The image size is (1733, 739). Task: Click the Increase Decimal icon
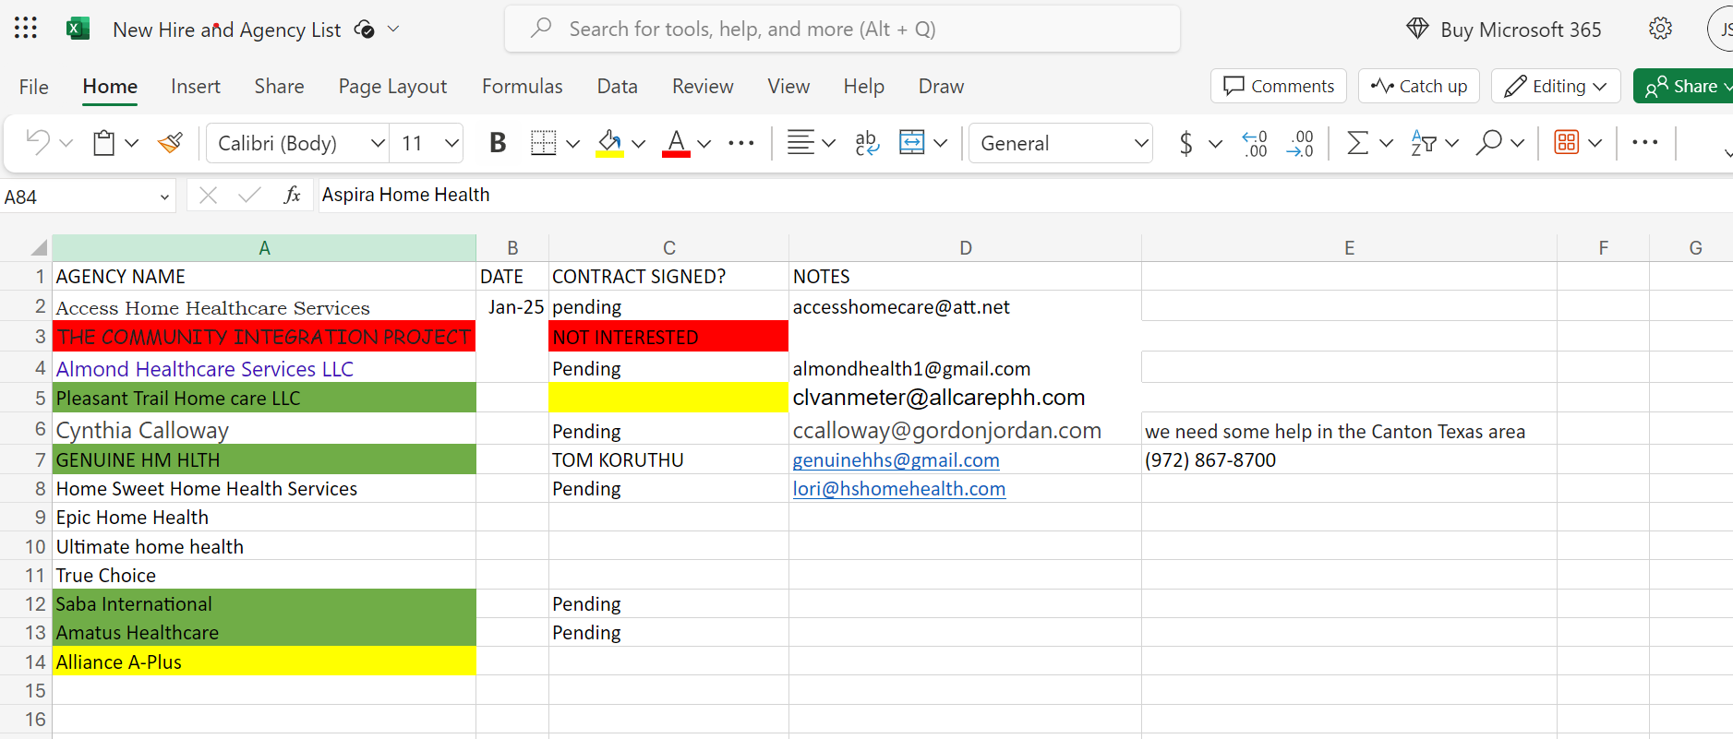[x=1255, y=143]
